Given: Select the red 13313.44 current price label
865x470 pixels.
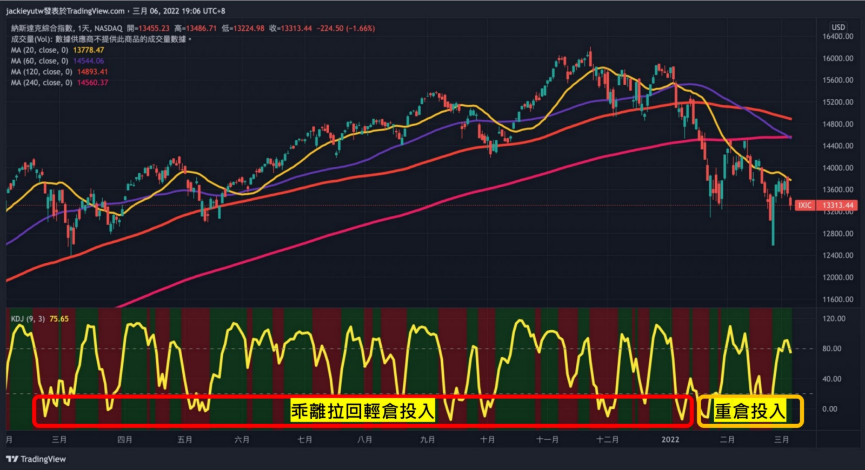Looking at the screenshot, I should 837,206.
